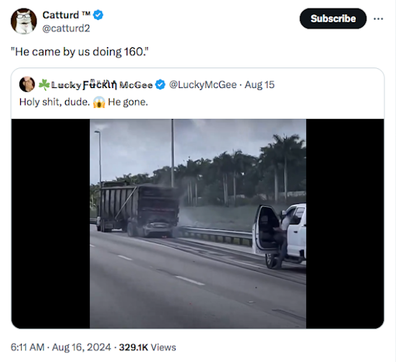
Task: Click the screaming face emoji
Action: pyautogui.click(x=99, y=102)
